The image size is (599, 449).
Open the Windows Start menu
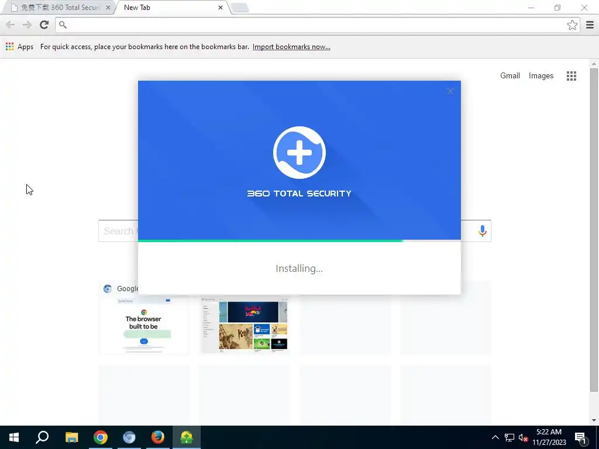(14, 437)
